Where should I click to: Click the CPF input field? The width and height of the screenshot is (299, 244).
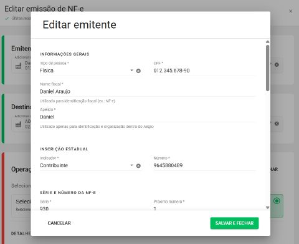point(204,71)
